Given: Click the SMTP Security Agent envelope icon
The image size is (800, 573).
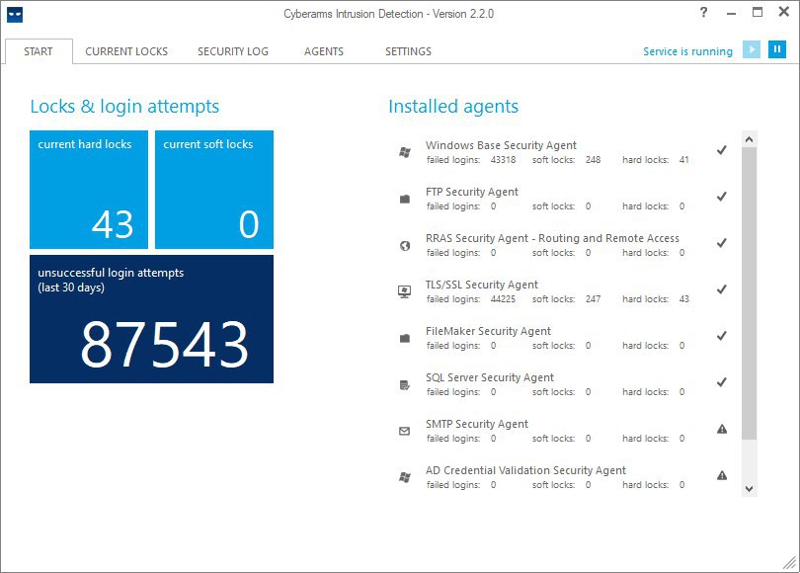Looking at the screenshot, I should (405, 431).
